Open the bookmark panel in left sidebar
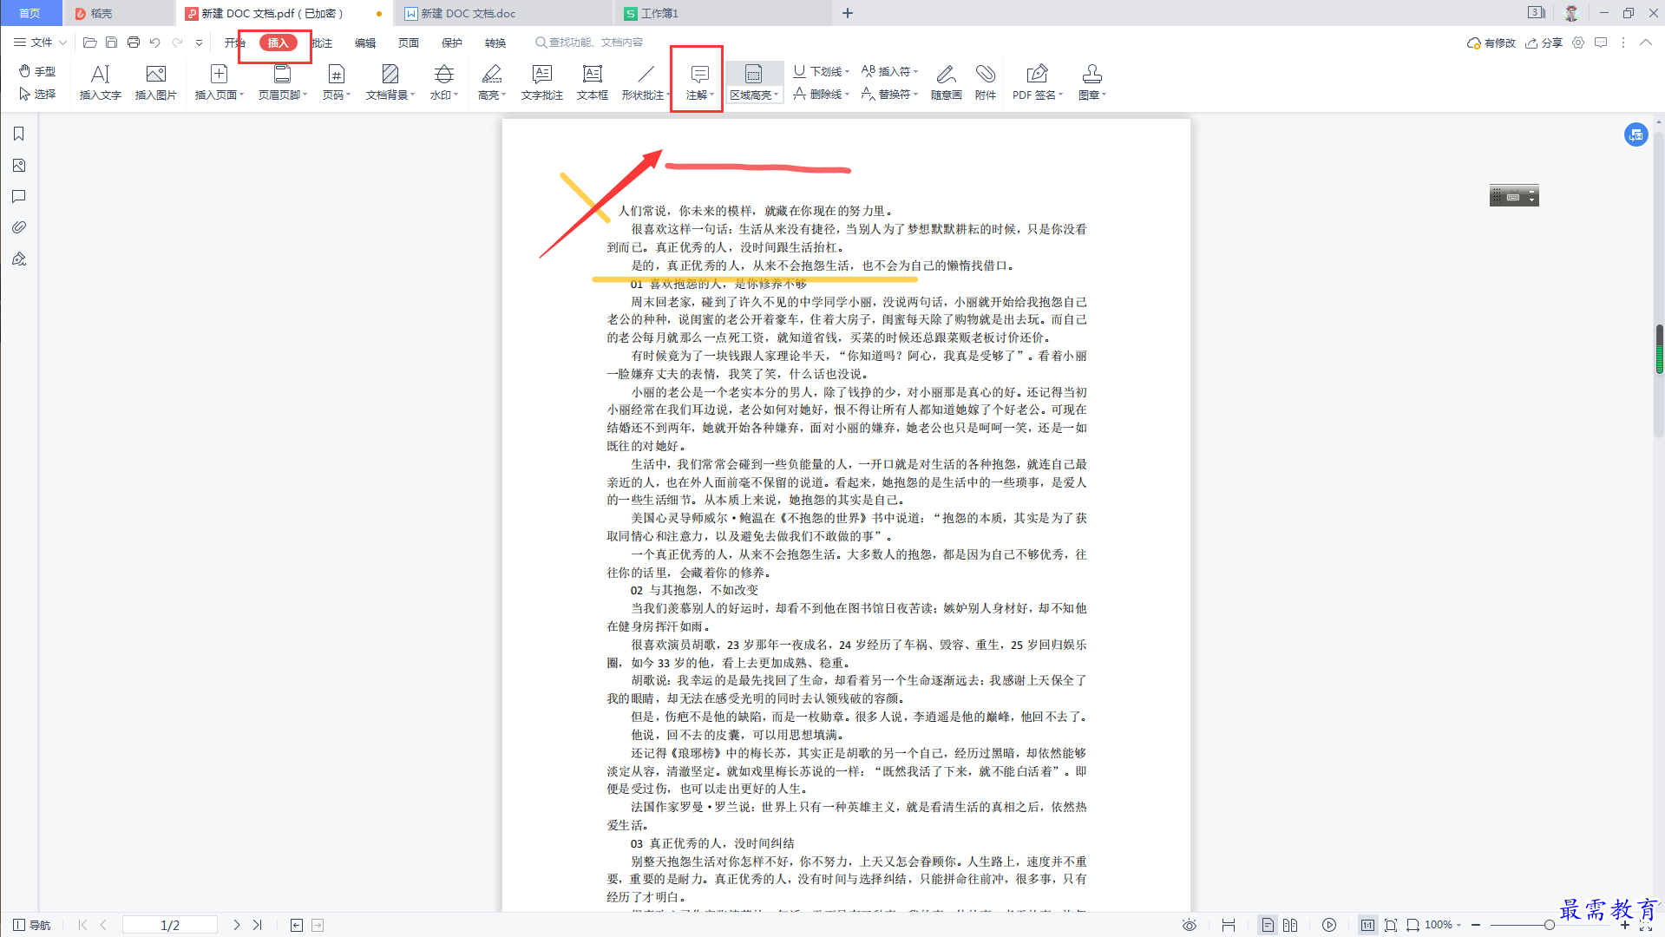Viewport: 1665px width, 937px height. click(18, 134)
